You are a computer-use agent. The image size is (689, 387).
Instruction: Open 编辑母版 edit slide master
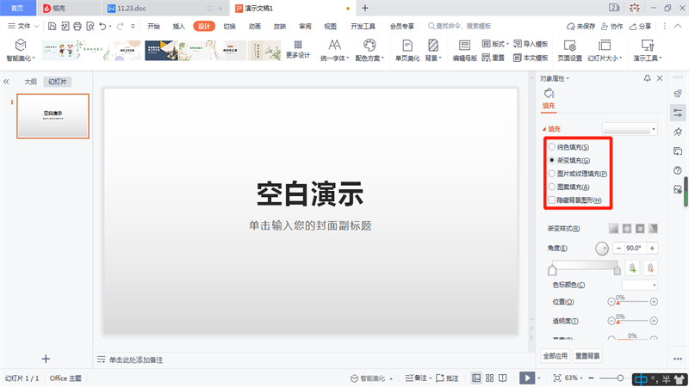(465, 51)
